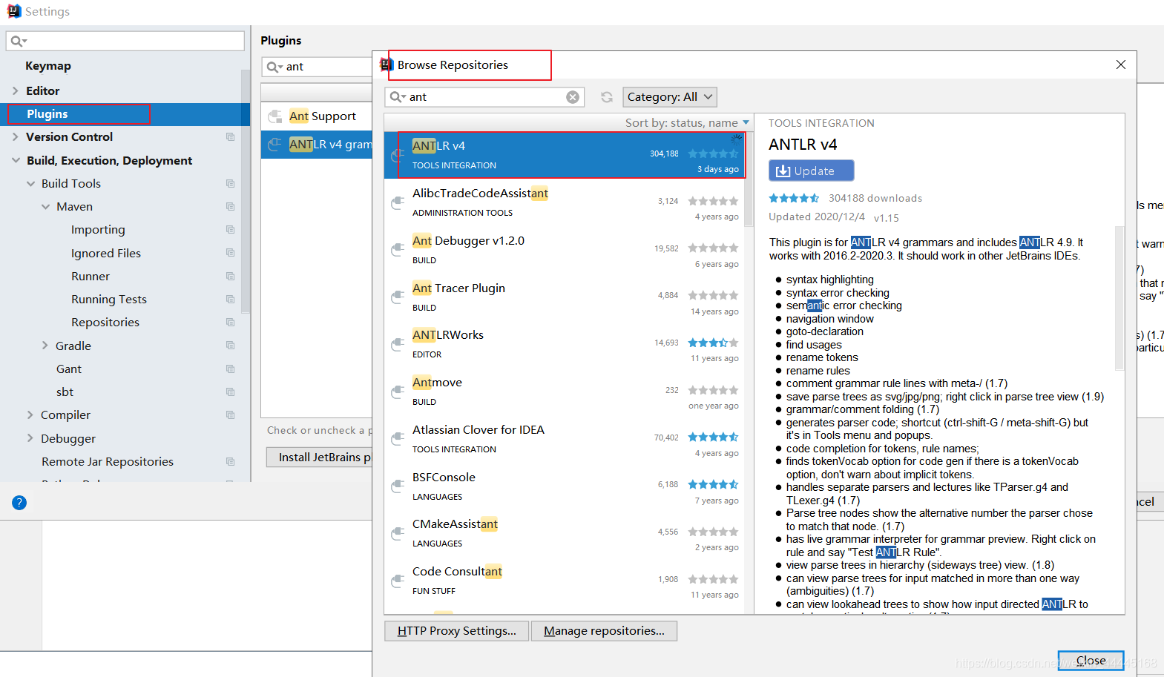Select Antmove plugin entry
The width and height of the screenshot is (1164, 677).
point(565,392)
